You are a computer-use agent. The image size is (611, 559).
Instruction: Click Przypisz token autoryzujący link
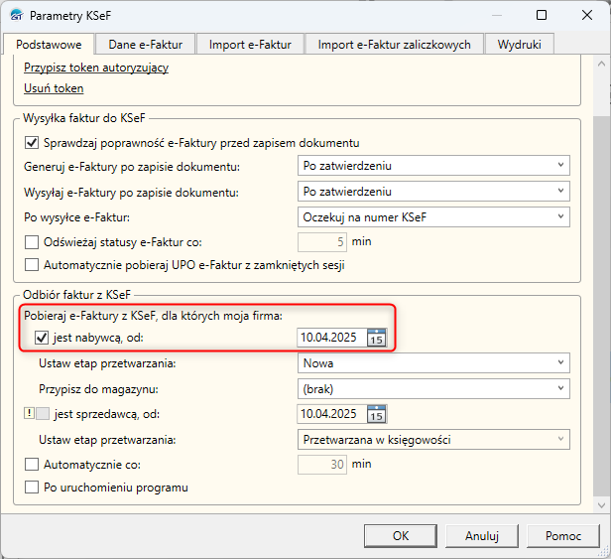coord(96,68)
